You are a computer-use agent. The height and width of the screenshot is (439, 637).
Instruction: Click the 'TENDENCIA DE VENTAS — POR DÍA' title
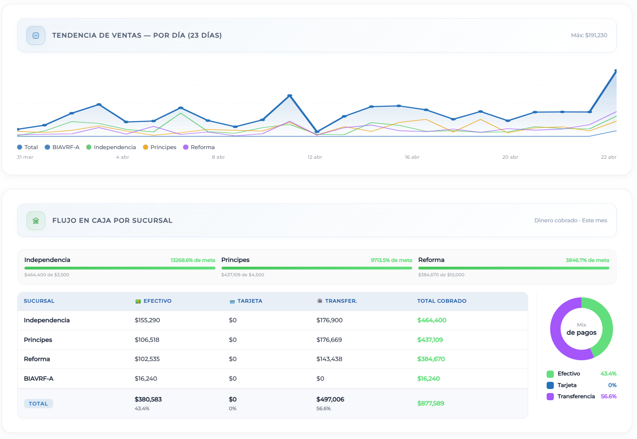coord(137,35)
